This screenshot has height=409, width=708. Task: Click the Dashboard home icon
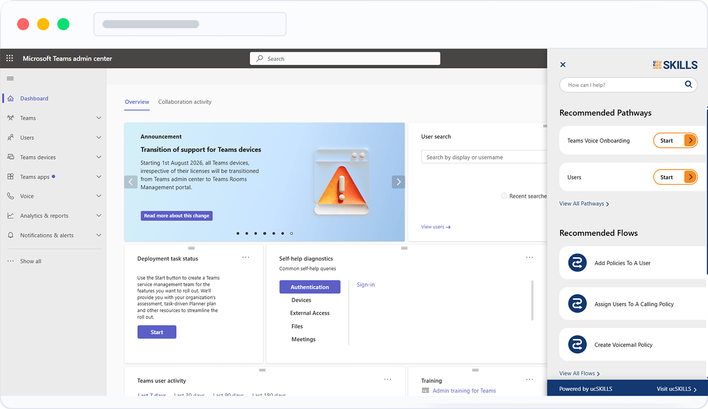pos(11,99)
